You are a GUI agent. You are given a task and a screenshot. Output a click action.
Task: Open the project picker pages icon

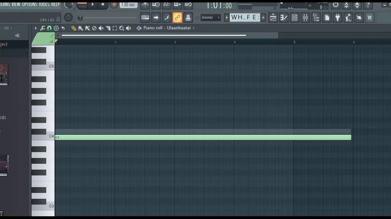point(327,18)
